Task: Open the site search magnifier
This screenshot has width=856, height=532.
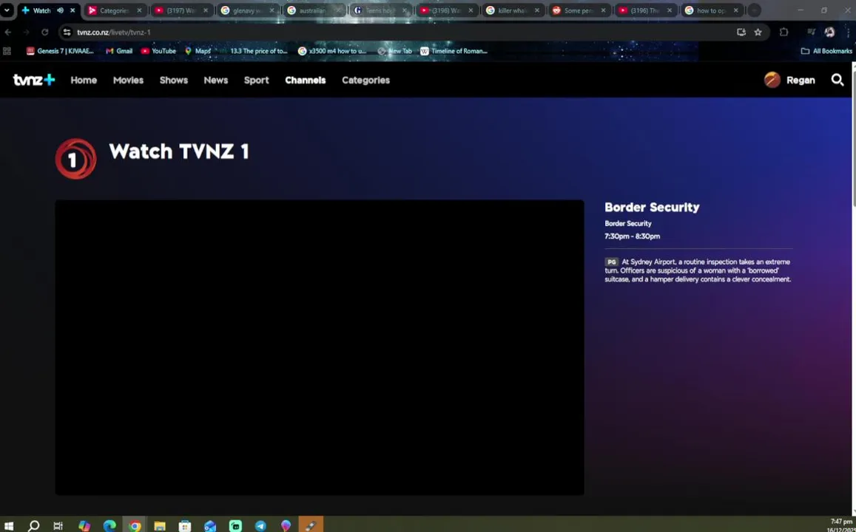Action: tap(837, 80)
